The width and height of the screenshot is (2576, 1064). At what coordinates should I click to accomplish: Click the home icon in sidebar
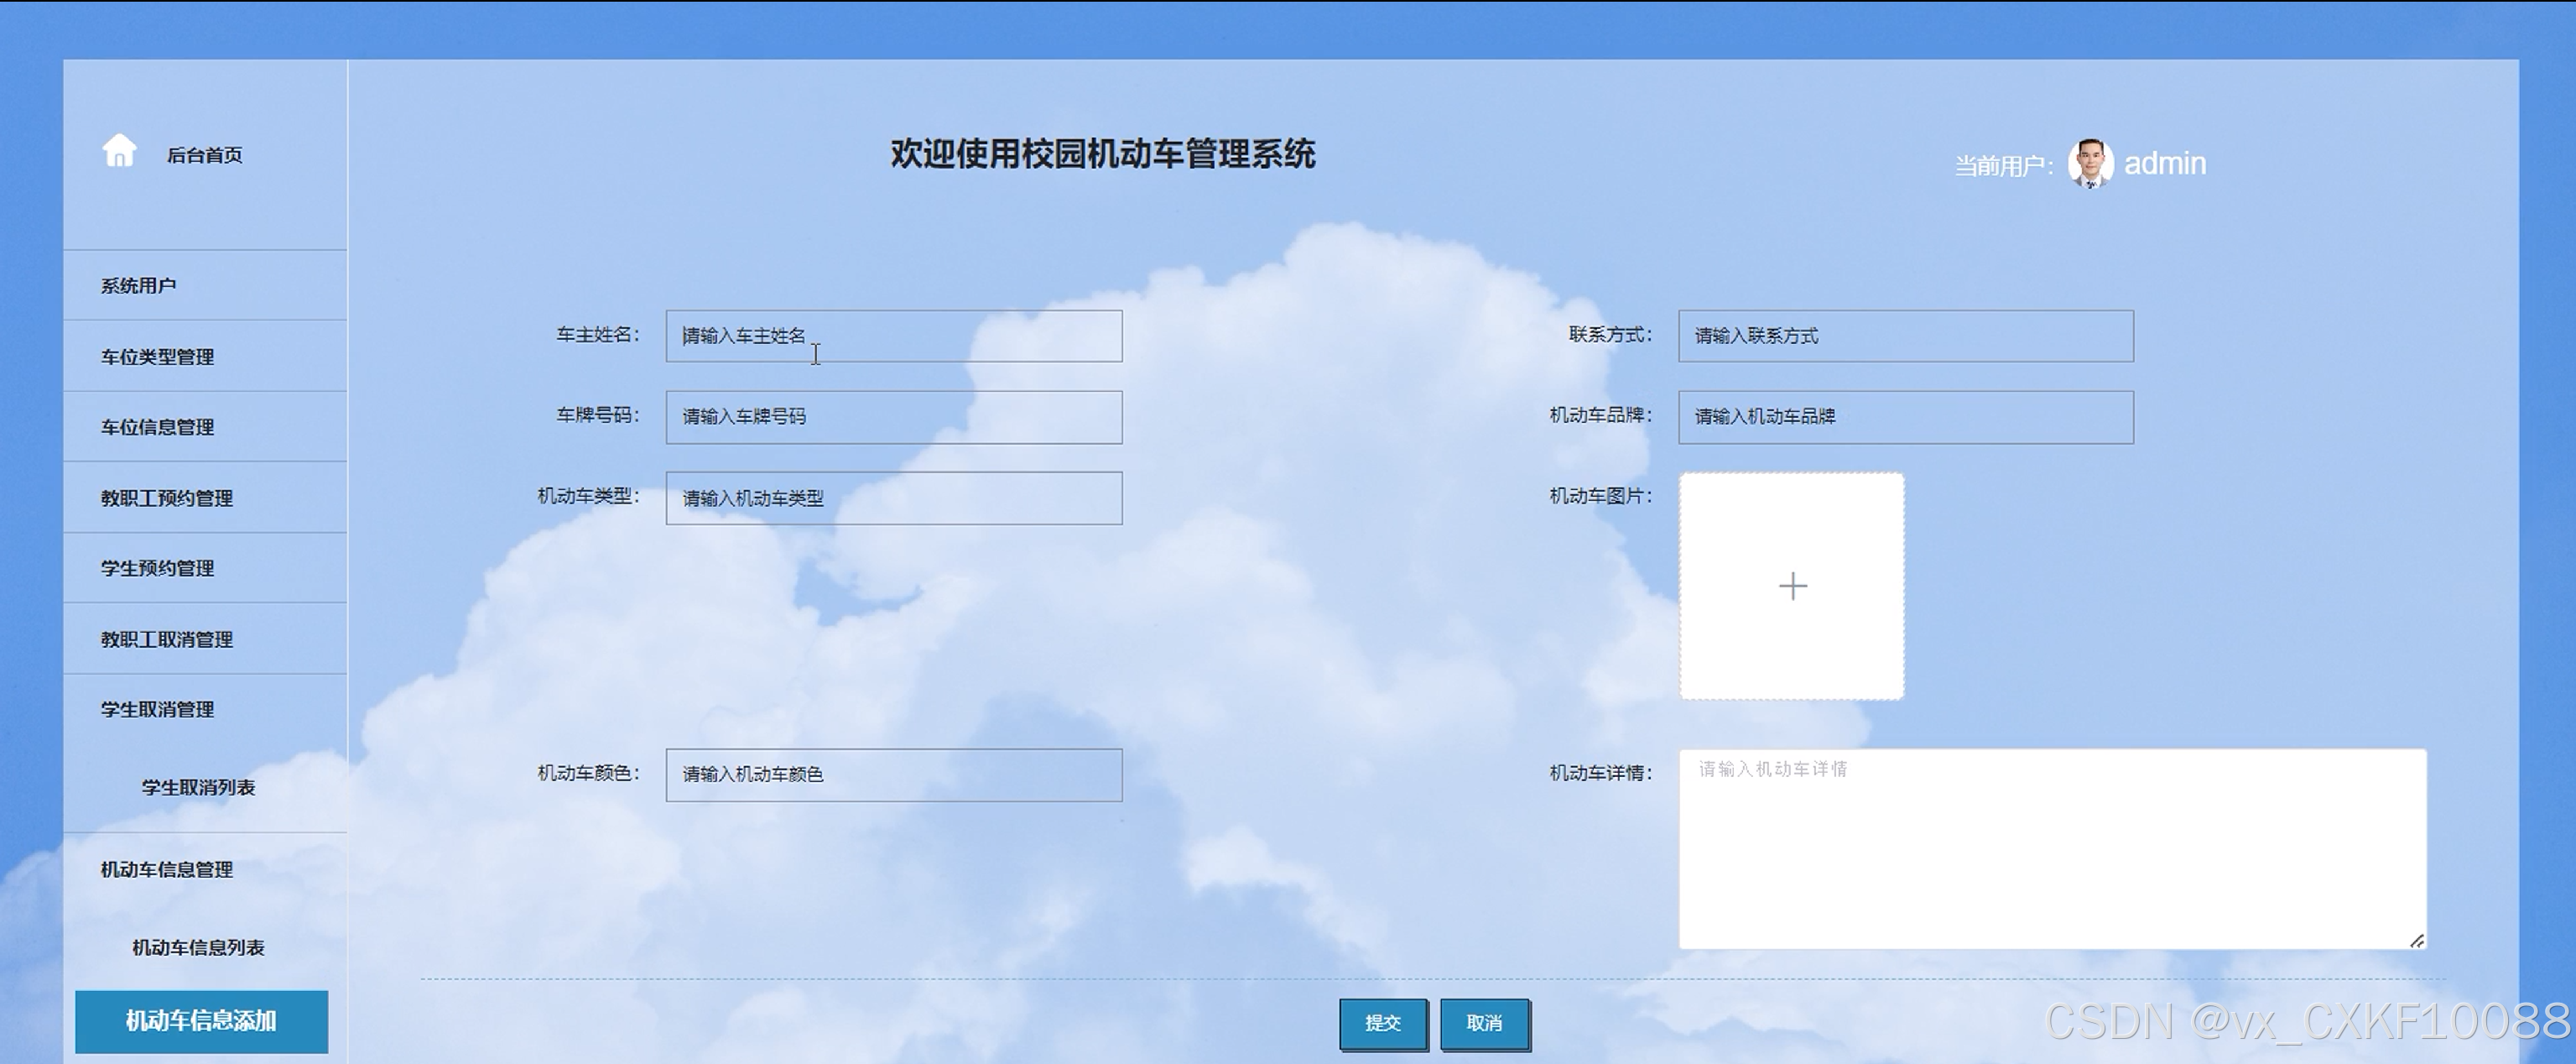pos(119,151)
